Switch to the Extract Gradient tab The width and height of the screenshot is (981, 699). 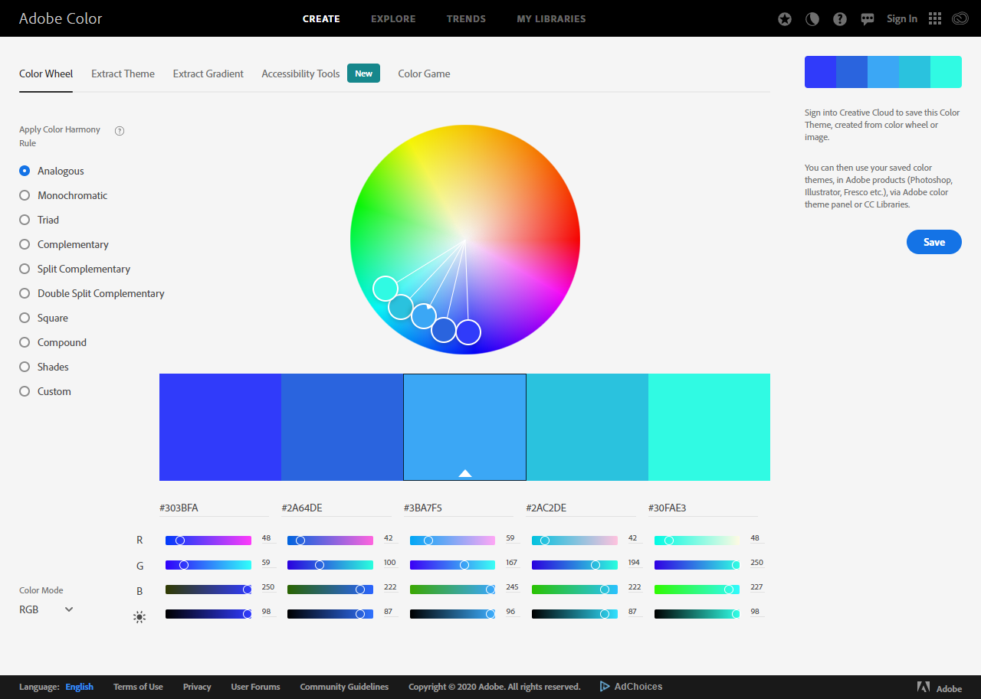208,73
